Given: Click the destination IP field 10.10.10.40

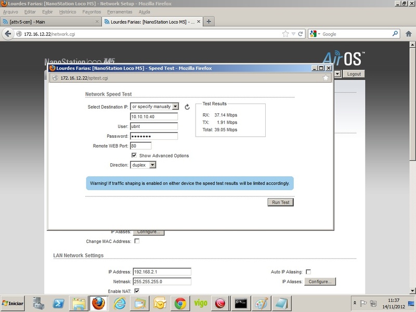Looking at the screenshot, I should (154, 116).
